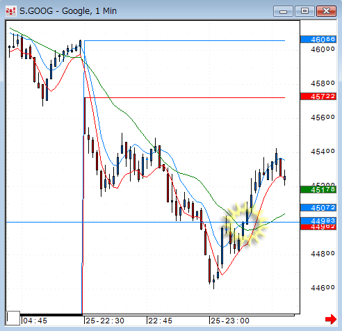Click the 460.00 axis price value
The image size is (342, 331).
(x=323, y=49)
